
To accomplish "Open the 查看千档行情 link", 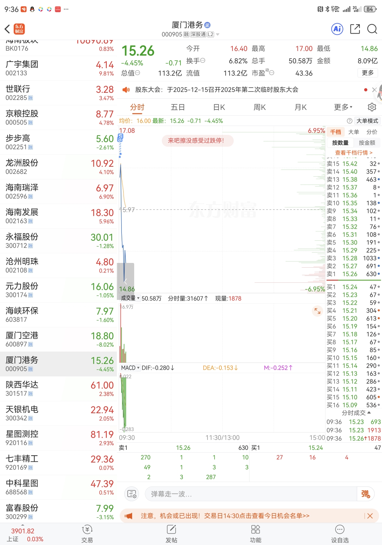I will [354, 153].
